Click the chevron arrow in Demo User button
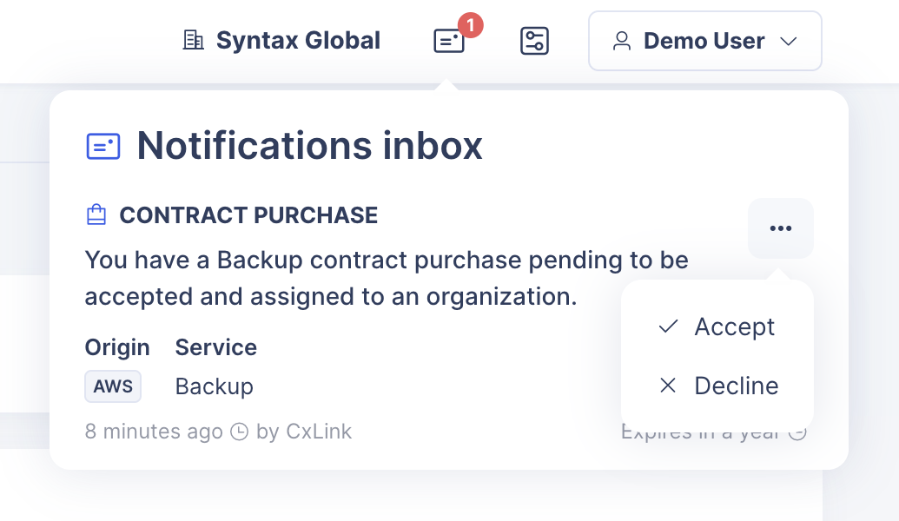Image resolution: width=899 pixels, height=521 pixels. coord(789,41)
